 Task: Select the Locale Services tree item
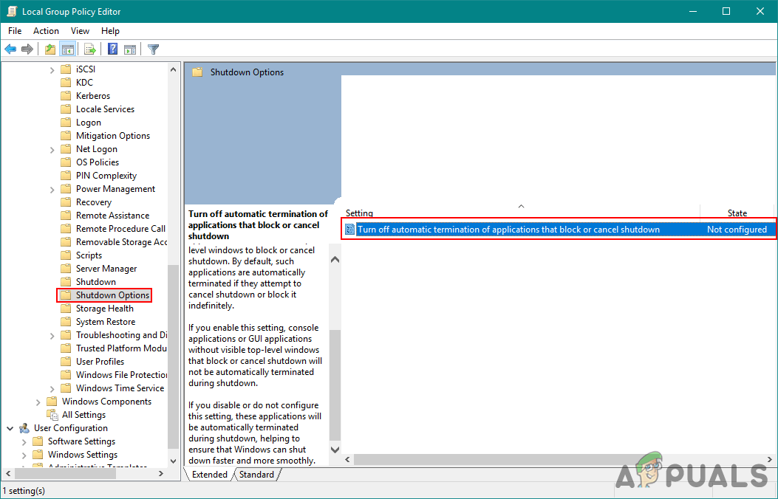[x=105, y=109]
